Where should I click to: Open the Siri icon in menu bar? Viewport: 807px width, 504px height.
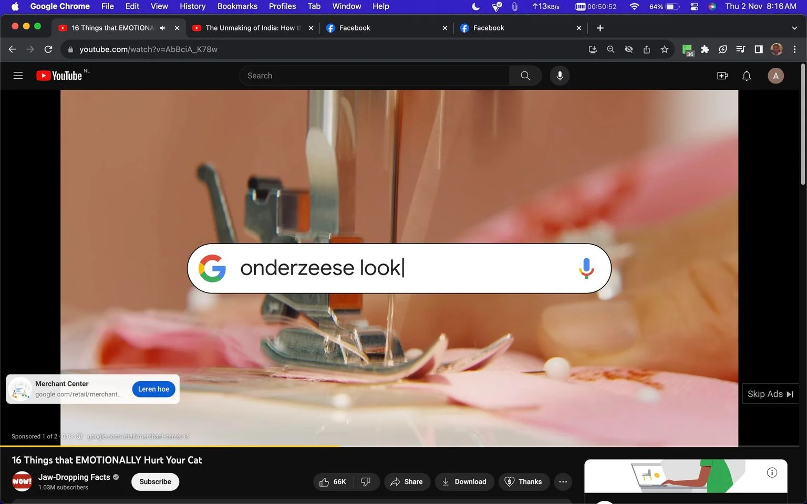(x=712, y=6)
